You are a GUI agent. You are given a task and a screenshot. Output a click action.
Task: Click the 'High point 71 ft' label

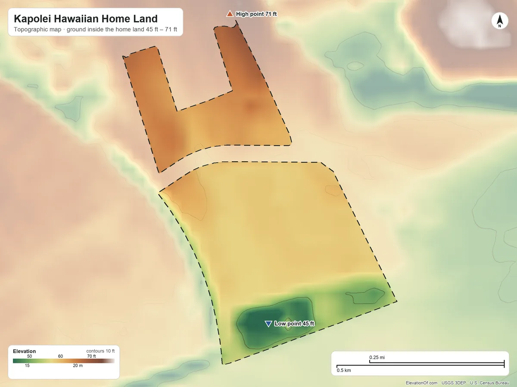pos(256,14)
